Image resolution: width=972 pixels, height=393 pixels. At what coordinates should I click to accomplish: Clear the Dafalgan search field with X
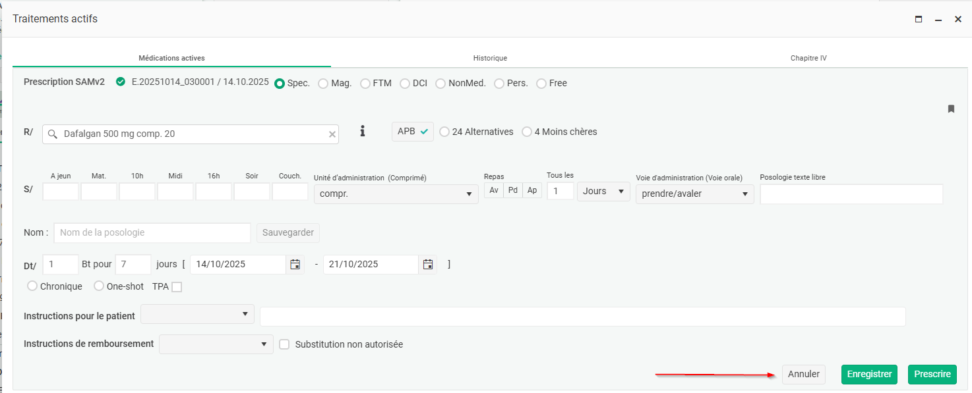click(x=332, y=134)
